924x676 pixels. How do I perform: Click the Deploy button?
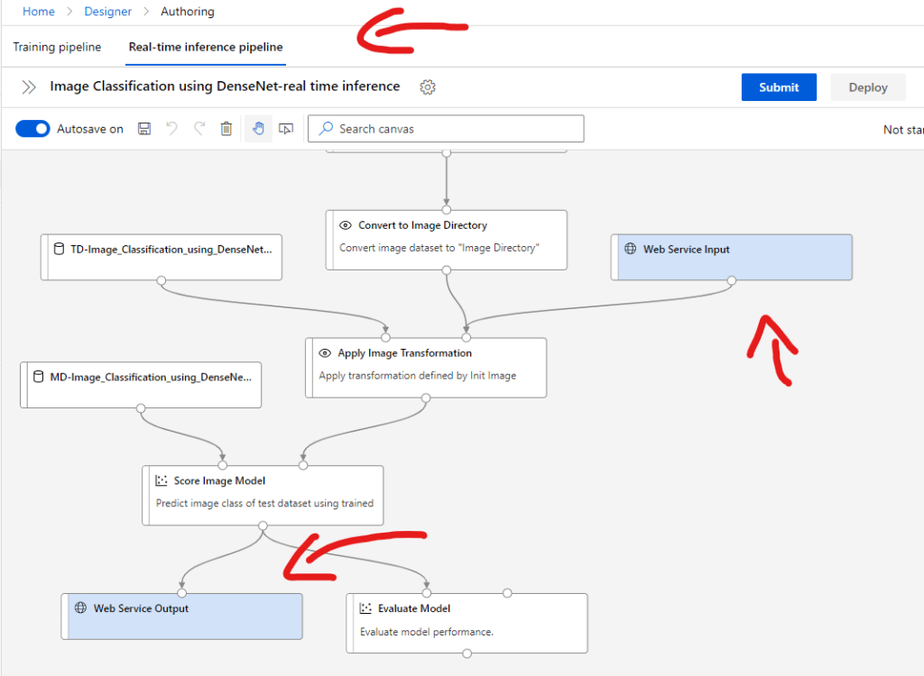(867, 87)
